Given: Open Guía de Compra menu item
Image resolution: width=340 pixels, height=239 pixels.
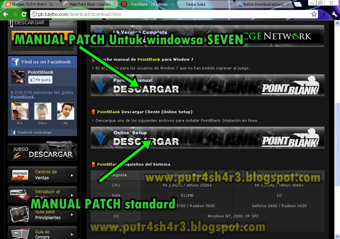Looking at the screenshot, I should [x=42, y=232].
